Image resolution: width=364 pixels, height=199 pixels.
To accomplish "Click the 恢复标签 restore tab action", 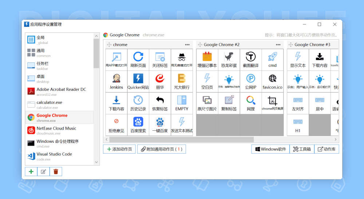I will tap(160, 103).
